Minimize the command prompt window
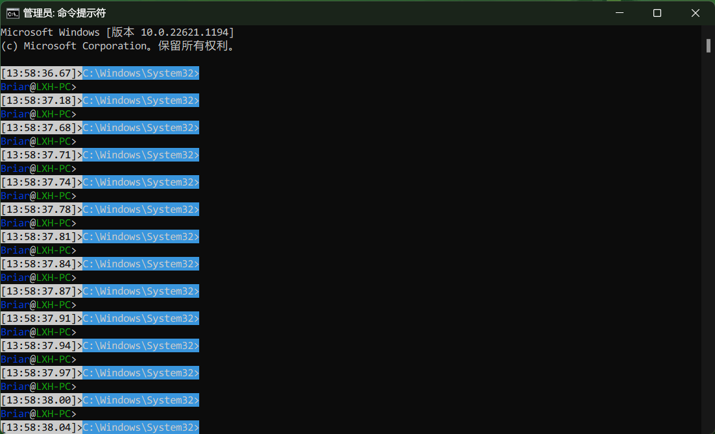Image resolution: width=715 pixels, height=434 pixels. point(619,13)
